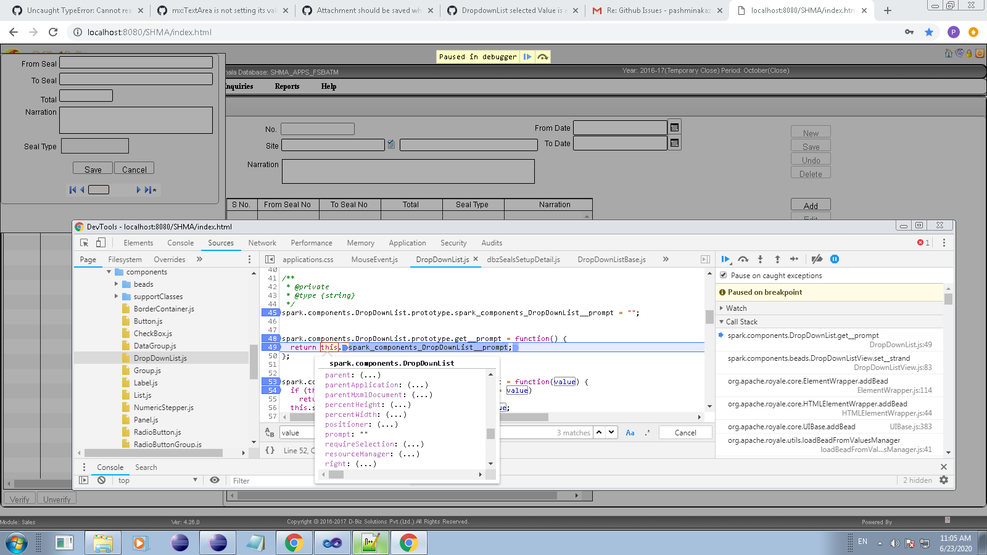Switch to the Network tab

(x=262, y=243)
